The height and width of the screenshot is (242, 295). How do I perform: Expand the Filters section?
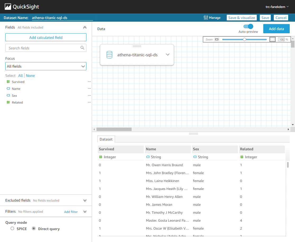click(85, 212)
